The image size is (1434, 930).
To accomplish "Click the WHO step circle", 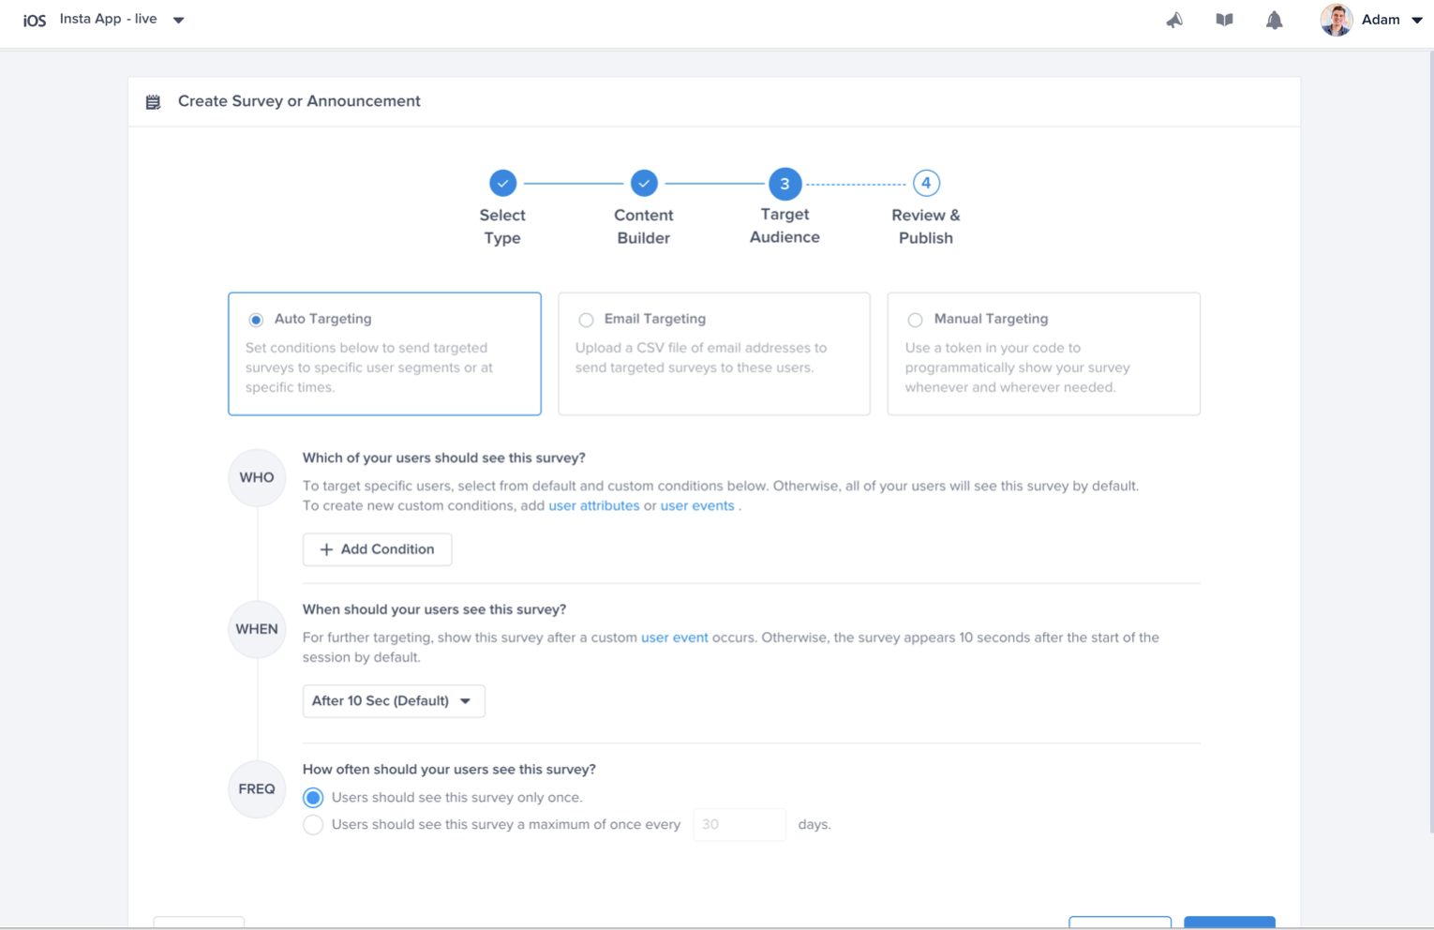I will pyautogui.click(x=256, y=477).
